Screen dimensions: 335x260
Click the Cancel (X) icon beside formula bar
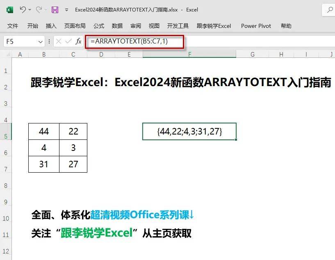click(59, 41)
